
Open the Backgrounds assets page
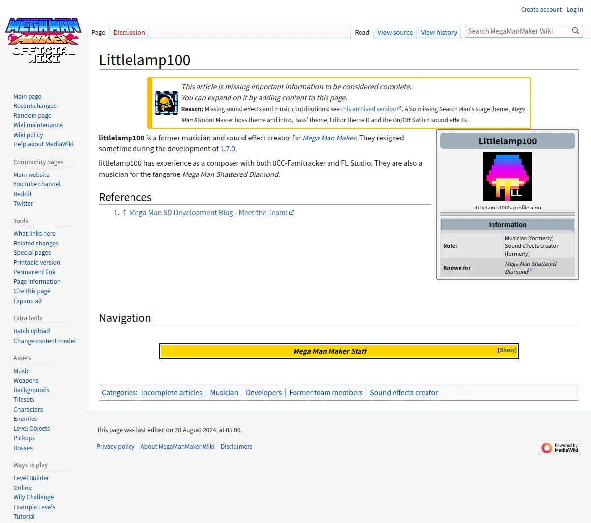point(32,390)
